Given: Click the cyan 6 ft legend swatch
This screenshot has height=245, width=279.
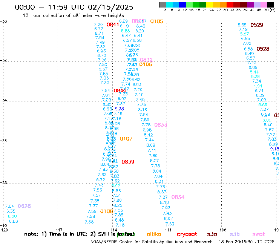Looking at the screenshot, I should 169,5.
